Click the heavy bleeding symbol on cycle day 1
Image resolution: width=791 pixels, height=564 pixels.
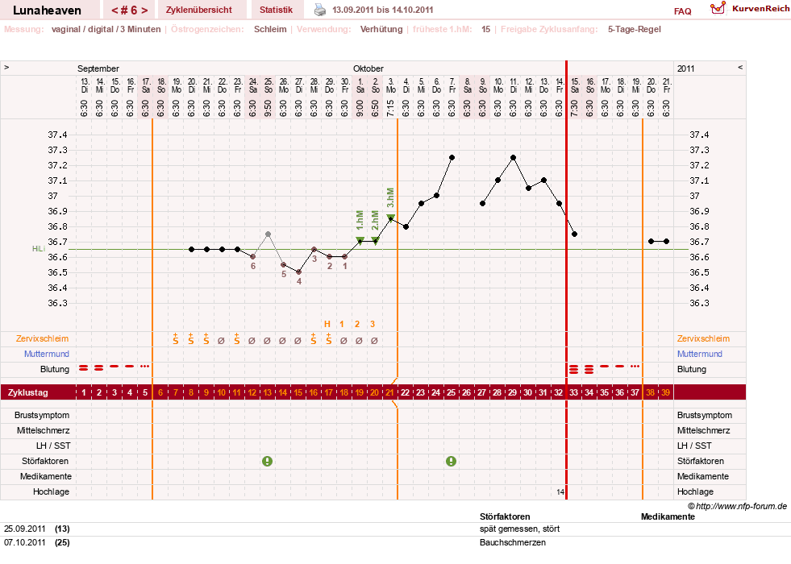pyautogui.click(x=84, y=368)
